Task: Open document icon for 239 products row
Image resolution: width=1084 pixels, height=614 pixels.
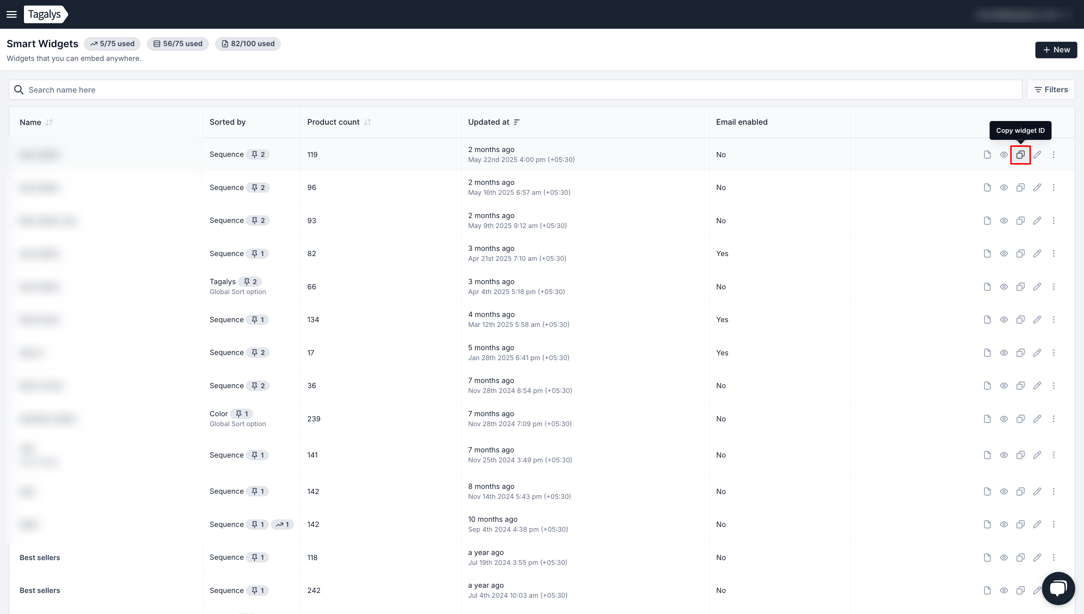Action: point(987,419)
